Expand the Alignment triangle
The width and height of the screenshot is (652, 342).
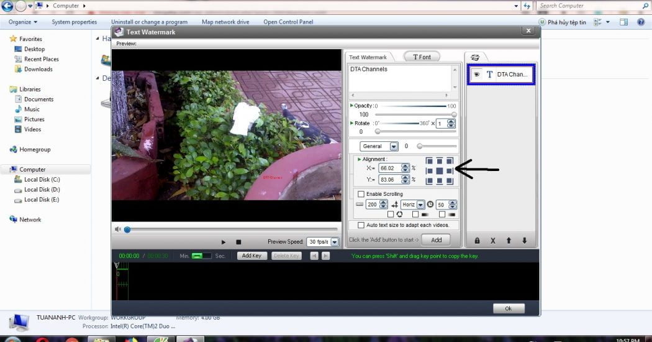pos(360,159)
